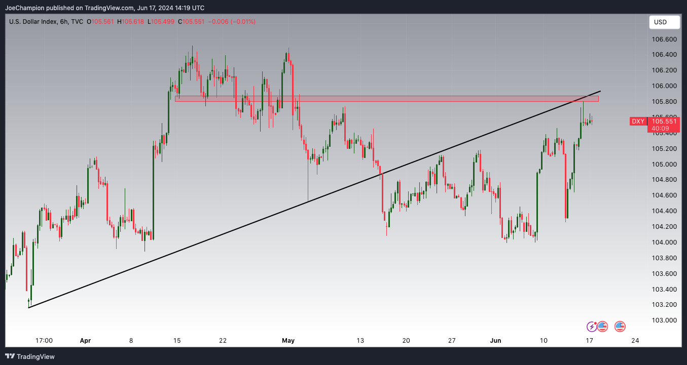Click the 13 date label on time axis

(x=360, y=341)
